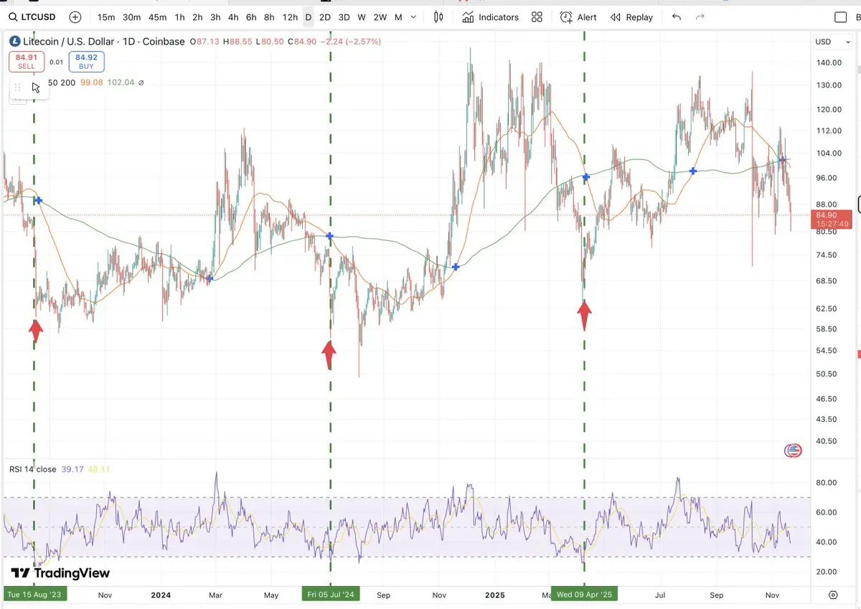Open chart settings gear icon

tap(833, 595)
